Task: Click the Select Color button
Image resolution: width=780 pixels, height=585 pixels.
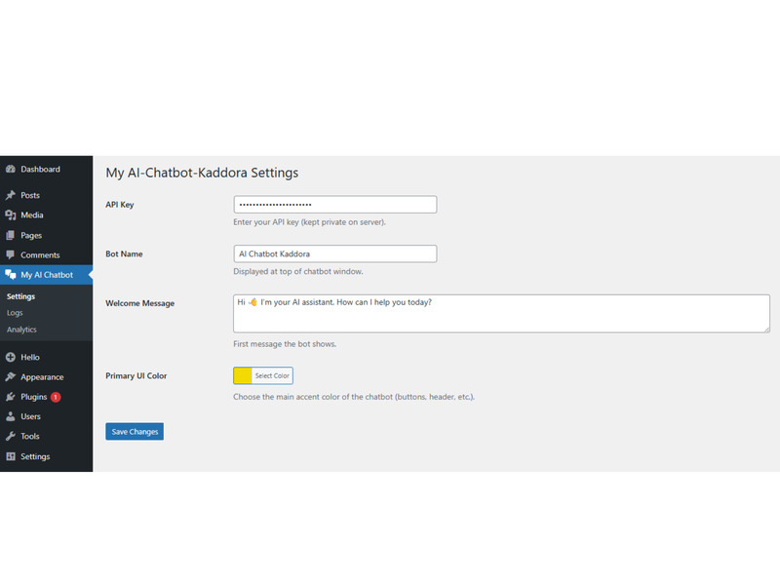Action: tap(271, 375)
